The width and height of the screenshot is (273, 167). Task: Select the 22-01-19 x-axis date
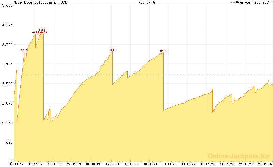(x=74, y=164)
